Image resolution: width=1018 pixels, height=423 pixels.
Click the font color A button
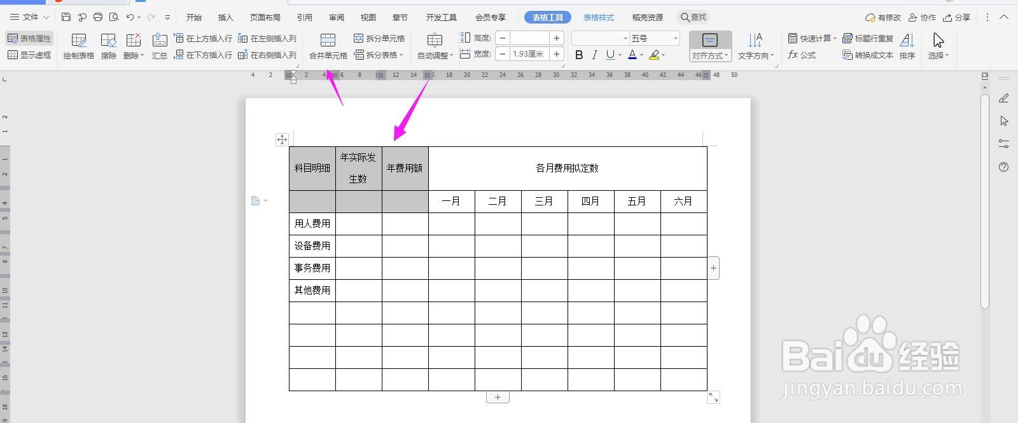coord(632,55)
